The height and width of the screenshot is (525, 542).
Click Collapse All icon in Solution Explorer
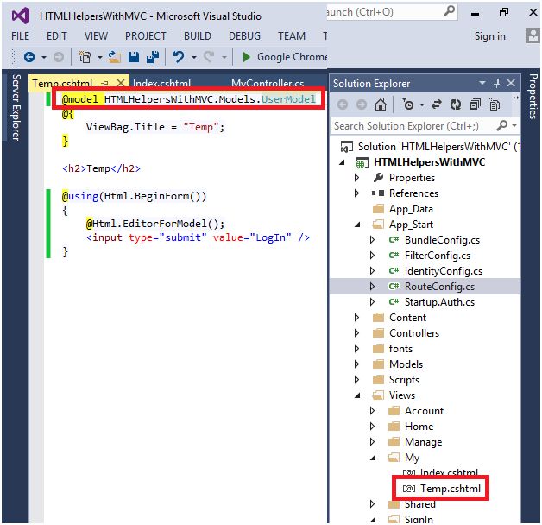475,104
